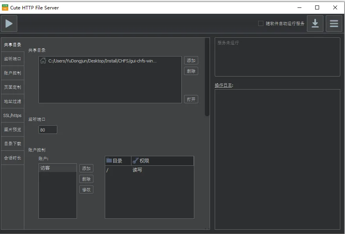Click the Cute HTTP File Server app icon

pos(5,7)
